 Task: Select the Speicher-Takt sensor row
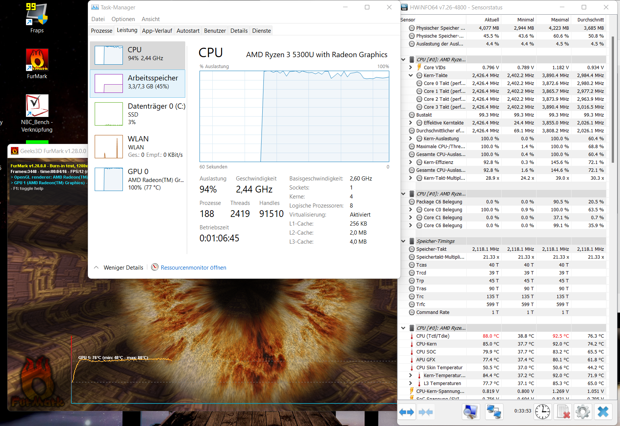point(503,249)
